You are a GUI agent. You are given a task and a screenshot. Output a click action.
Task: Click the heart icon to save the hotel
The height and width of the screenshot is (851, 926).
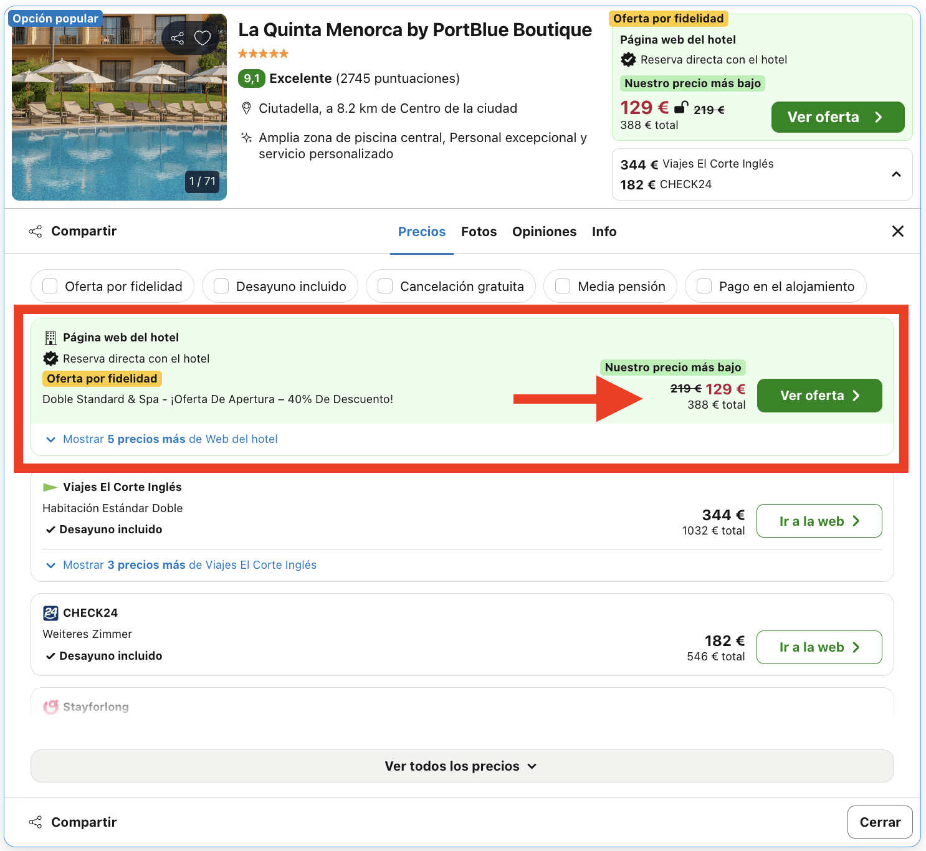pos(201,38)
